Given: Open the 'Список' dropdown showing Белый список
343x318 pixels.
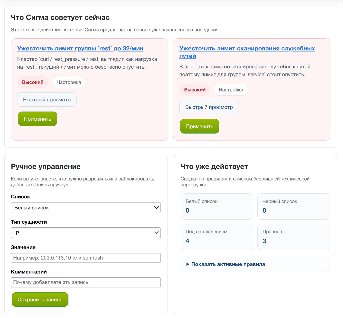Looking at the screenshot, I should 86,208.
